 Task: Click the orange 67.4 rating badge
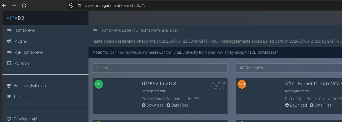pos(242,84)
